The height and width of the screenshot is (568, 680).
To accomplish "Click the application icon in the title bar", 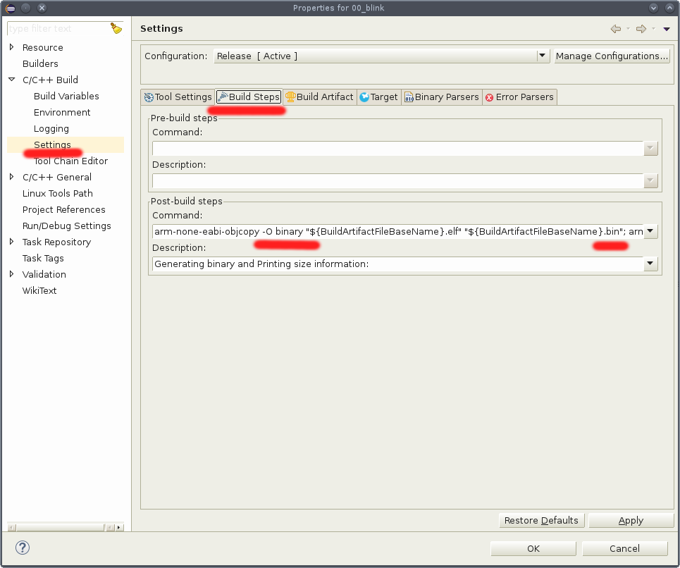I will click(9, 8).
